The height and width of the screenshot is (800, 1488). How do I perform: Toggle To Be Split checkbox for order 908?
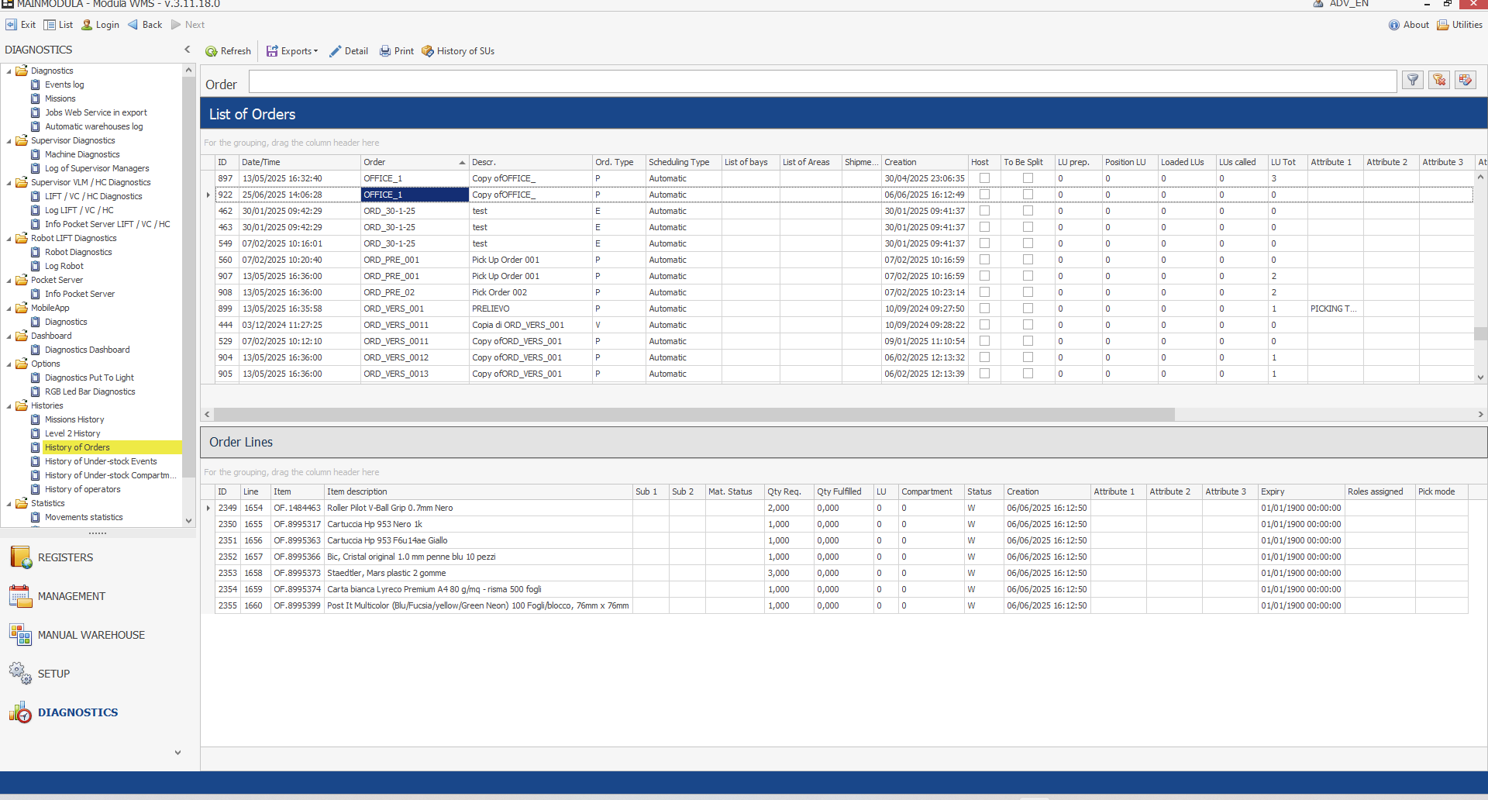tap(1028, 292)
